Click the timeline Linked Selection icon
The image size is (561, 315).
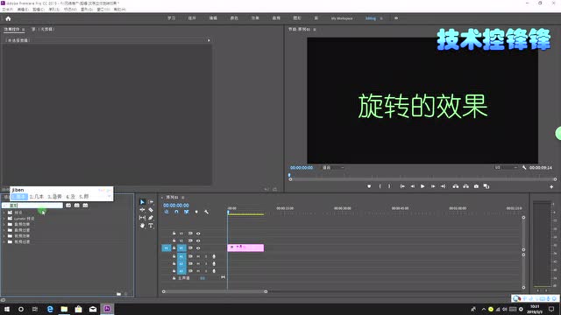pyautogui.click(x=187, y=212)
